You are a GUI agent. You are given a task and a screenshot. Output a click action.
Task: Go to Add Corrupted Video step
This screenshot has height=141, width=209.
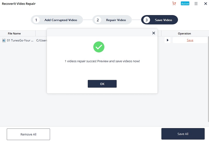pyautogui.click(x=57, y=20)
